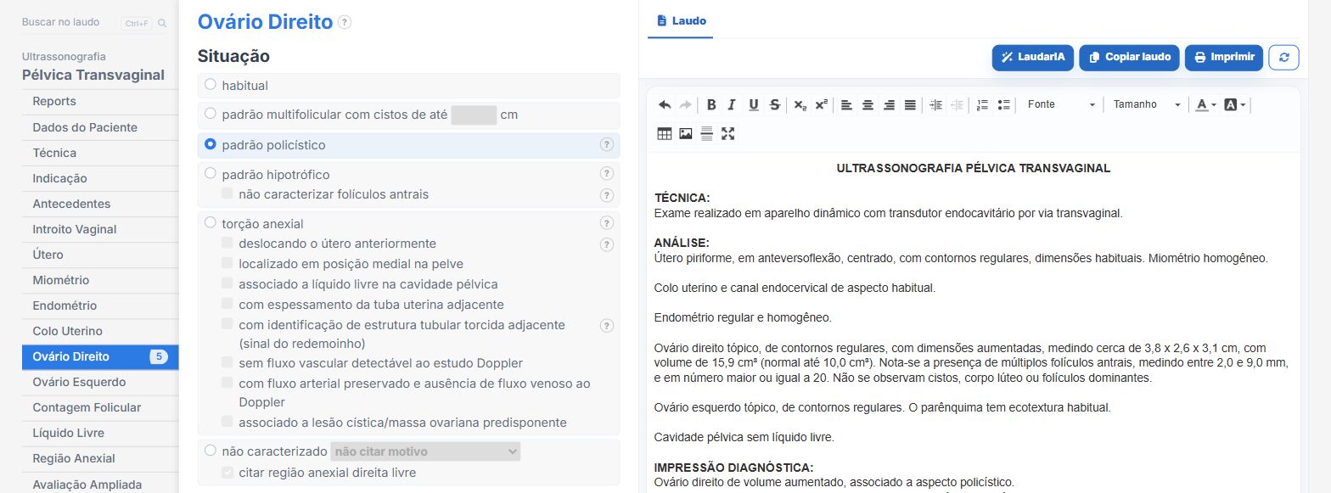Insert an image into the report

click(686, 133)
